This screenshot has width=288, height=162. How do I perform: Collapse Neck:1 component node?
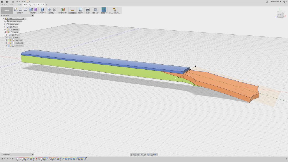click(x=5, y=32)
